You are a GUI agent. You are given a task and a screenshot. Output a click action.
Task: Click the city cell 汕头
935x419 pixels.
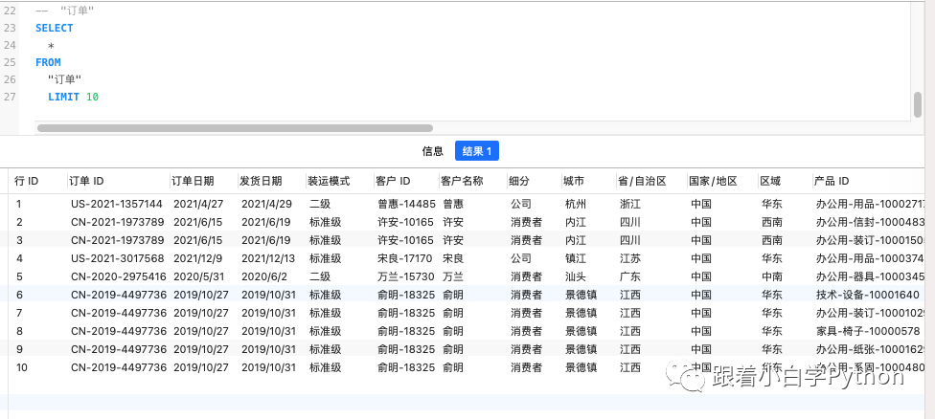(x=576, y=276)
